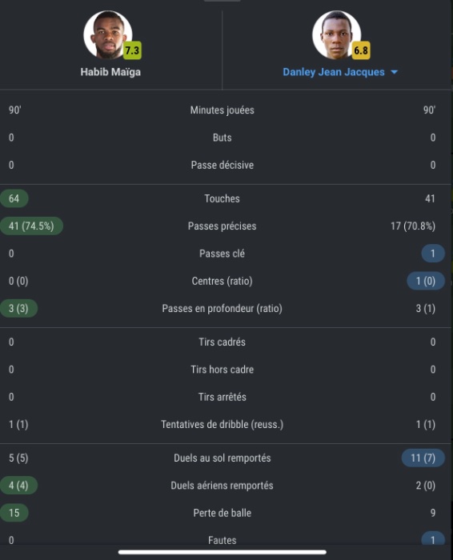Open Danley Jean Jacques' profile photo
This screenshot has width=453, height=560.
[x=336, y=34]
